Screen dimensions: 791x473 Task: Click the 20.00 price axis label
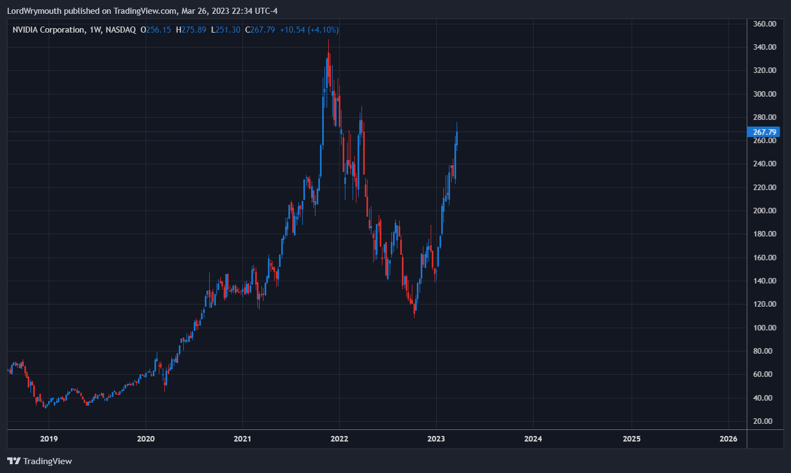[x=763, y=421]
